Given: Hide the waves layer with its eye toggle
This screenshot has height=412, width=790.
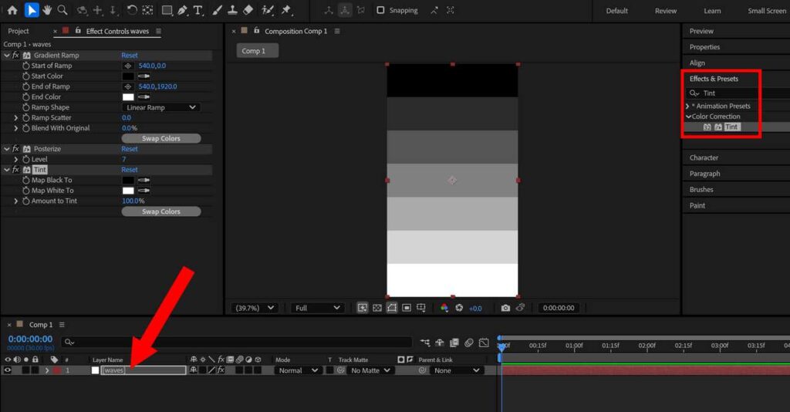Looking at the screenshot, I should coord(8,370).
